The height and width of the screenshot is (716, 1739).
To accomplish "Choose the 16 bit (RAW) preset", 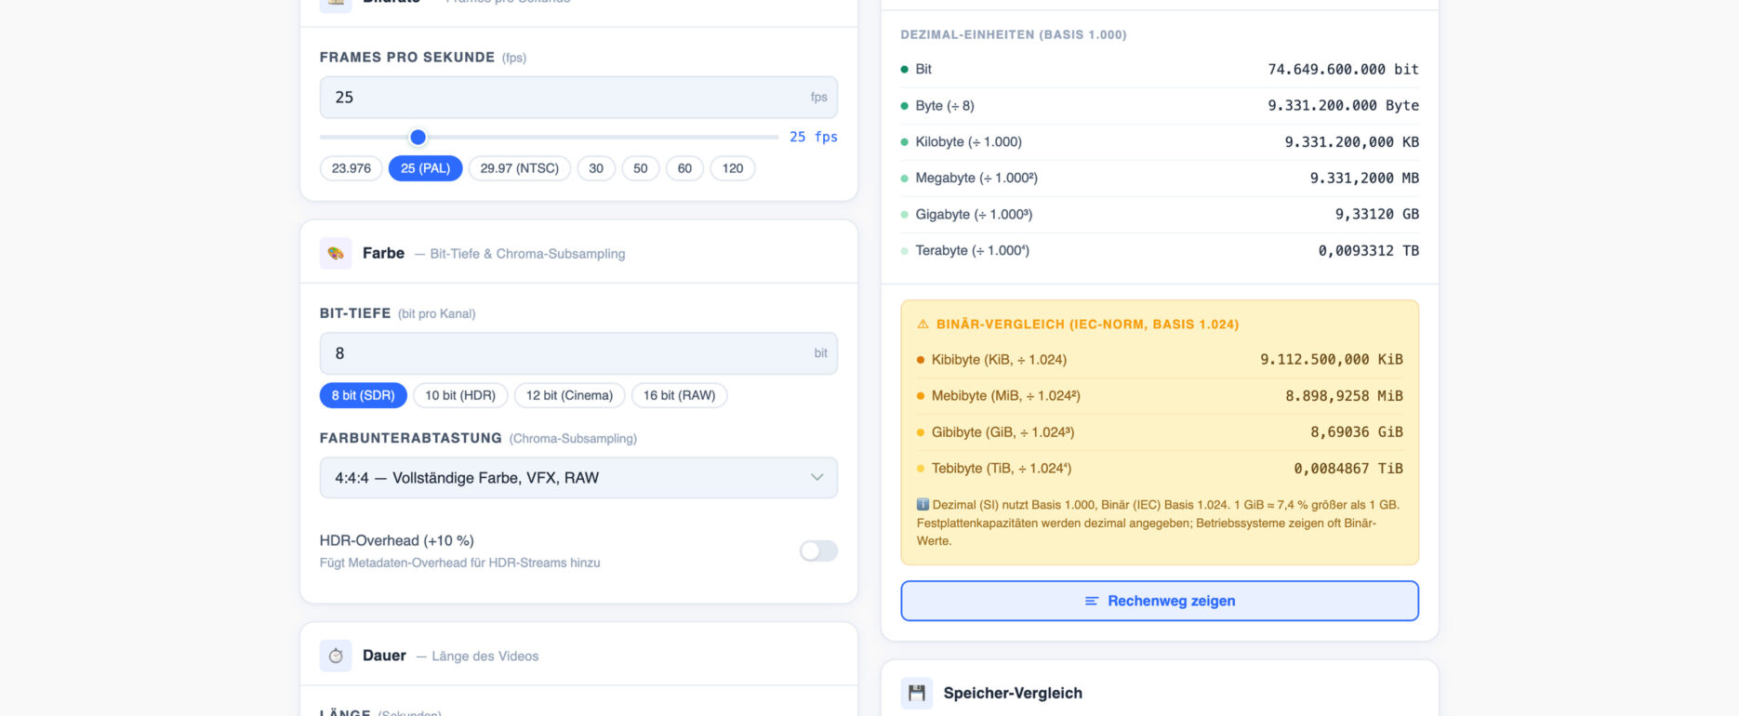I will pos(679,395).
